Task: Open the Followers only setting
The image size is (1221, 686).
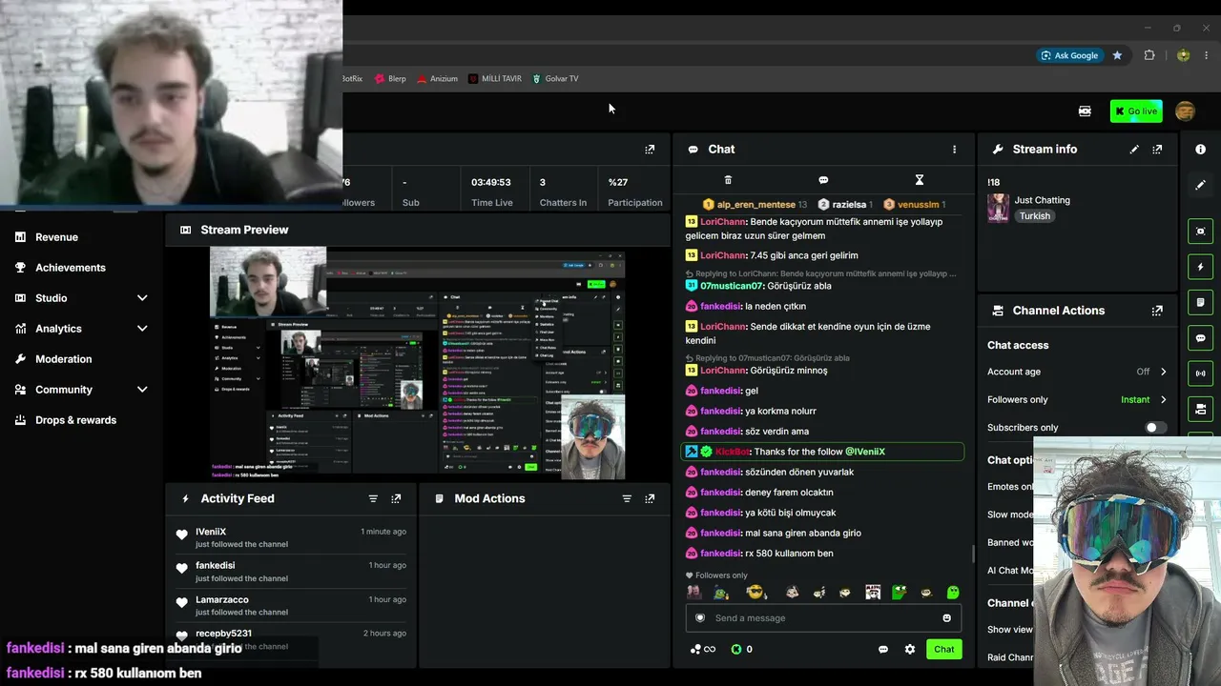Action: click(x=1077, y=399)
